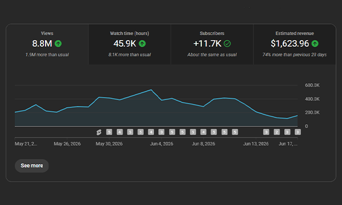Click the May 26, 2026 date label
The height and width of the screenshot is (205, 342).
pos(67,143)
